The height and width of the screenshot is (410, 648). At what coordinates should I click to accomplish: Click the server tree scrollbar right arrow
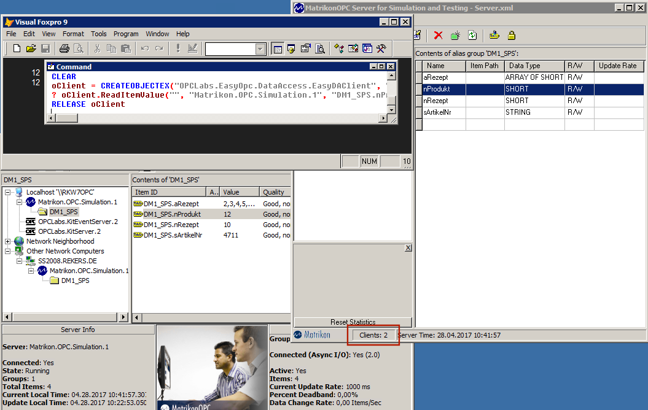pos(123,317)
